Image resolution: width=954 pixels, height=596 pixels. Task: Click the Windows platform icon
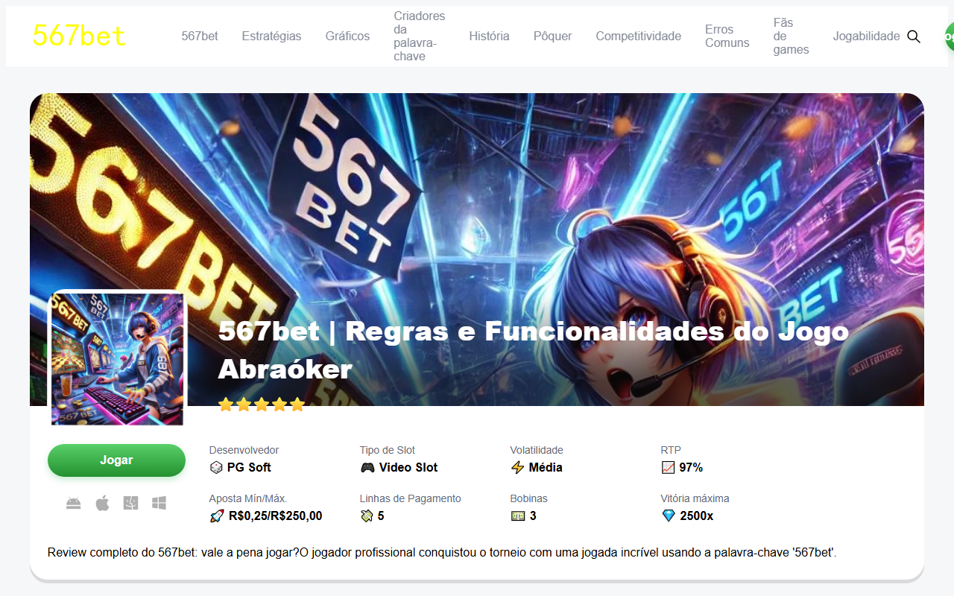coord(159,504)
